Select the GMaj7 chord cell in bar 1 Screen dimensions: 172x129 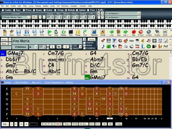[15, 53]
